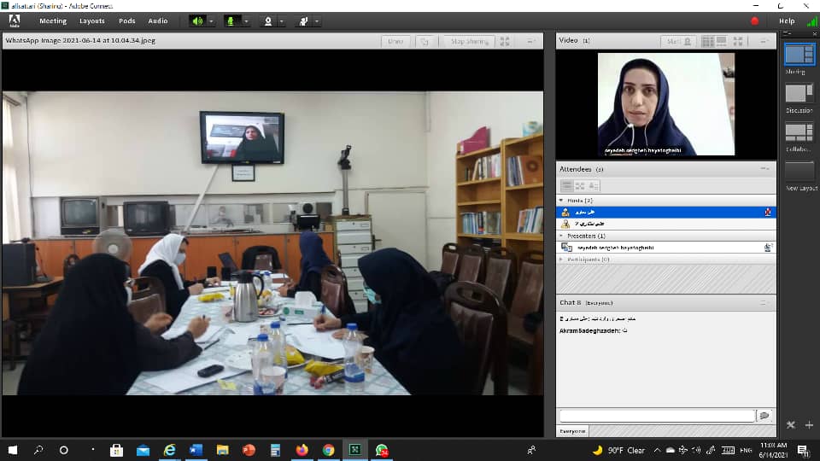Click muted microphone icon on highlighted host
Viewport: 820px width, 461px height.
click(x=768, y=212)
